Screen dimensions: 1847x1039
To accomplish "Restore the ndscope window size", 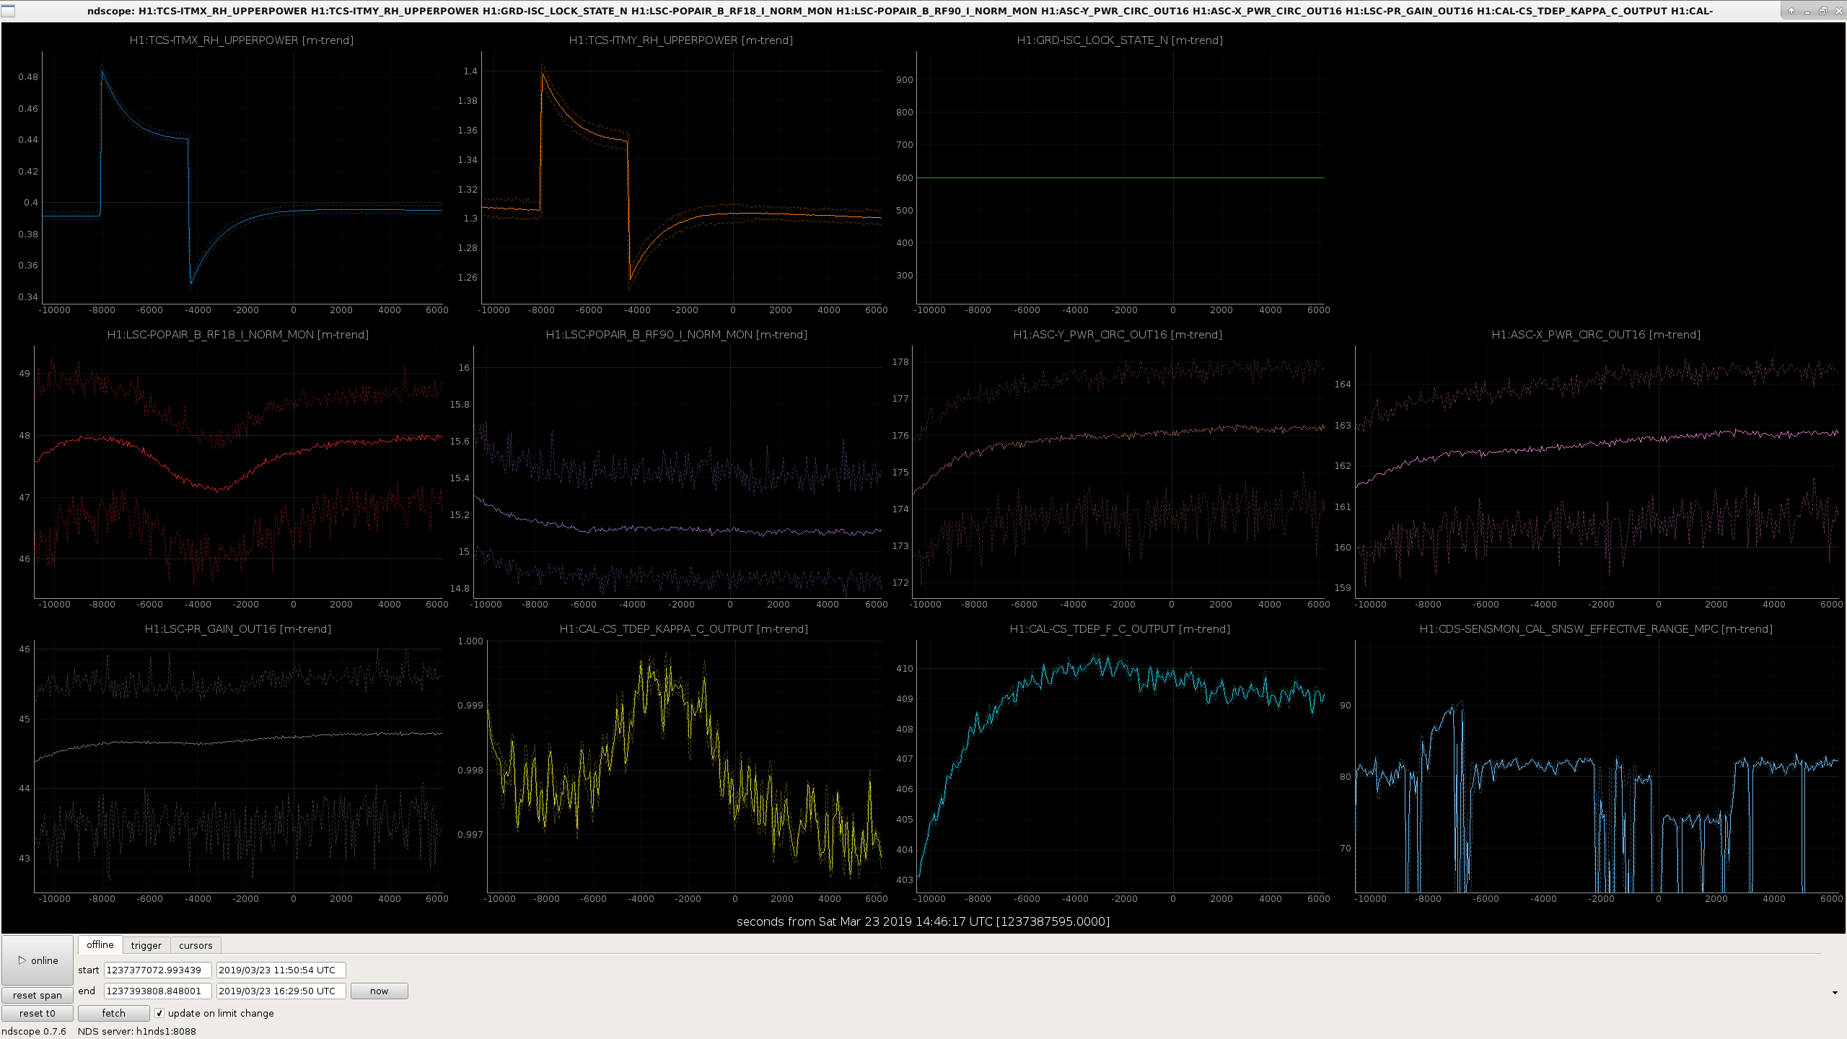I will tap(1822, 11).
